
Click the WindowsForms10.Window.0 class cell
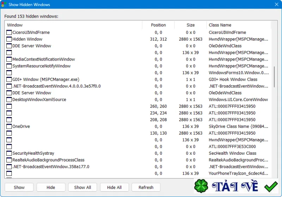(x=239, y=73)
